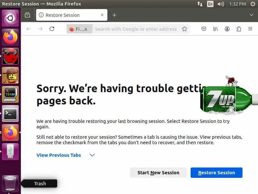
Task: Focus the Search with Google address field
Action: click(136, 29)
